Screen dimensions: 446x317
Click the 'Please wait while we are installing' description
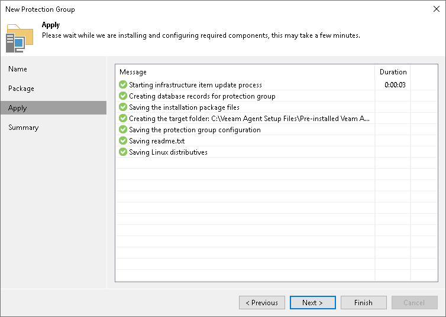click(201, 35)
